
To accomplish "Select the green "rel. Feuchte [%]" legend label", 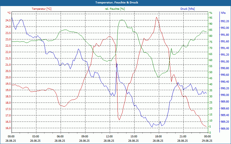I will tap(115, 9).
